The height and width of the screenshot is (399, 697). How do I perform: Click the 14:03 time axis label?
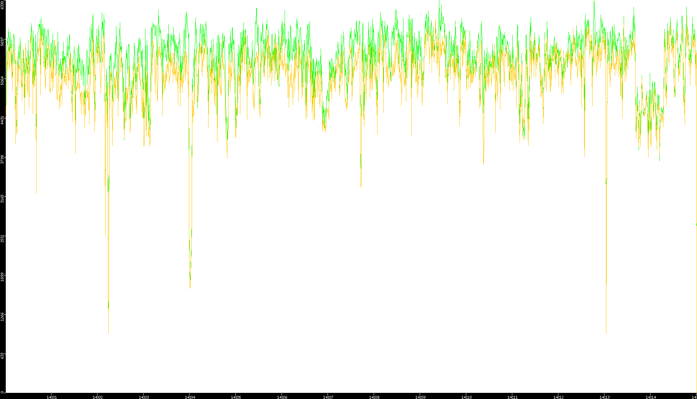[x=144, y=397]
